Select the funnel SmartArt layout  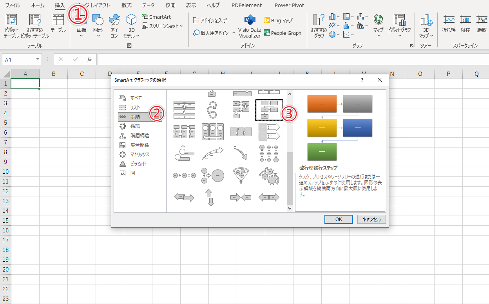pyautogui.click(x=241, y=176)
